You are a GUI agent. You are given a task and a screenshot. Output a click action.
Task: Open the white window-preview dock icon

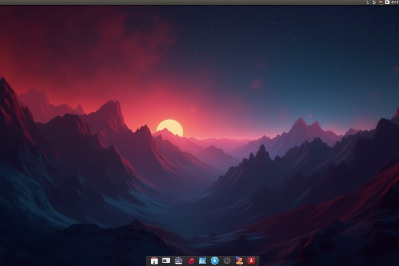[166, 261]
